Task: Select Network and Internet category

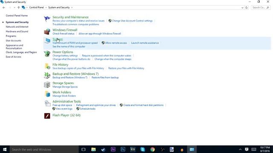Action: point(17,27)
